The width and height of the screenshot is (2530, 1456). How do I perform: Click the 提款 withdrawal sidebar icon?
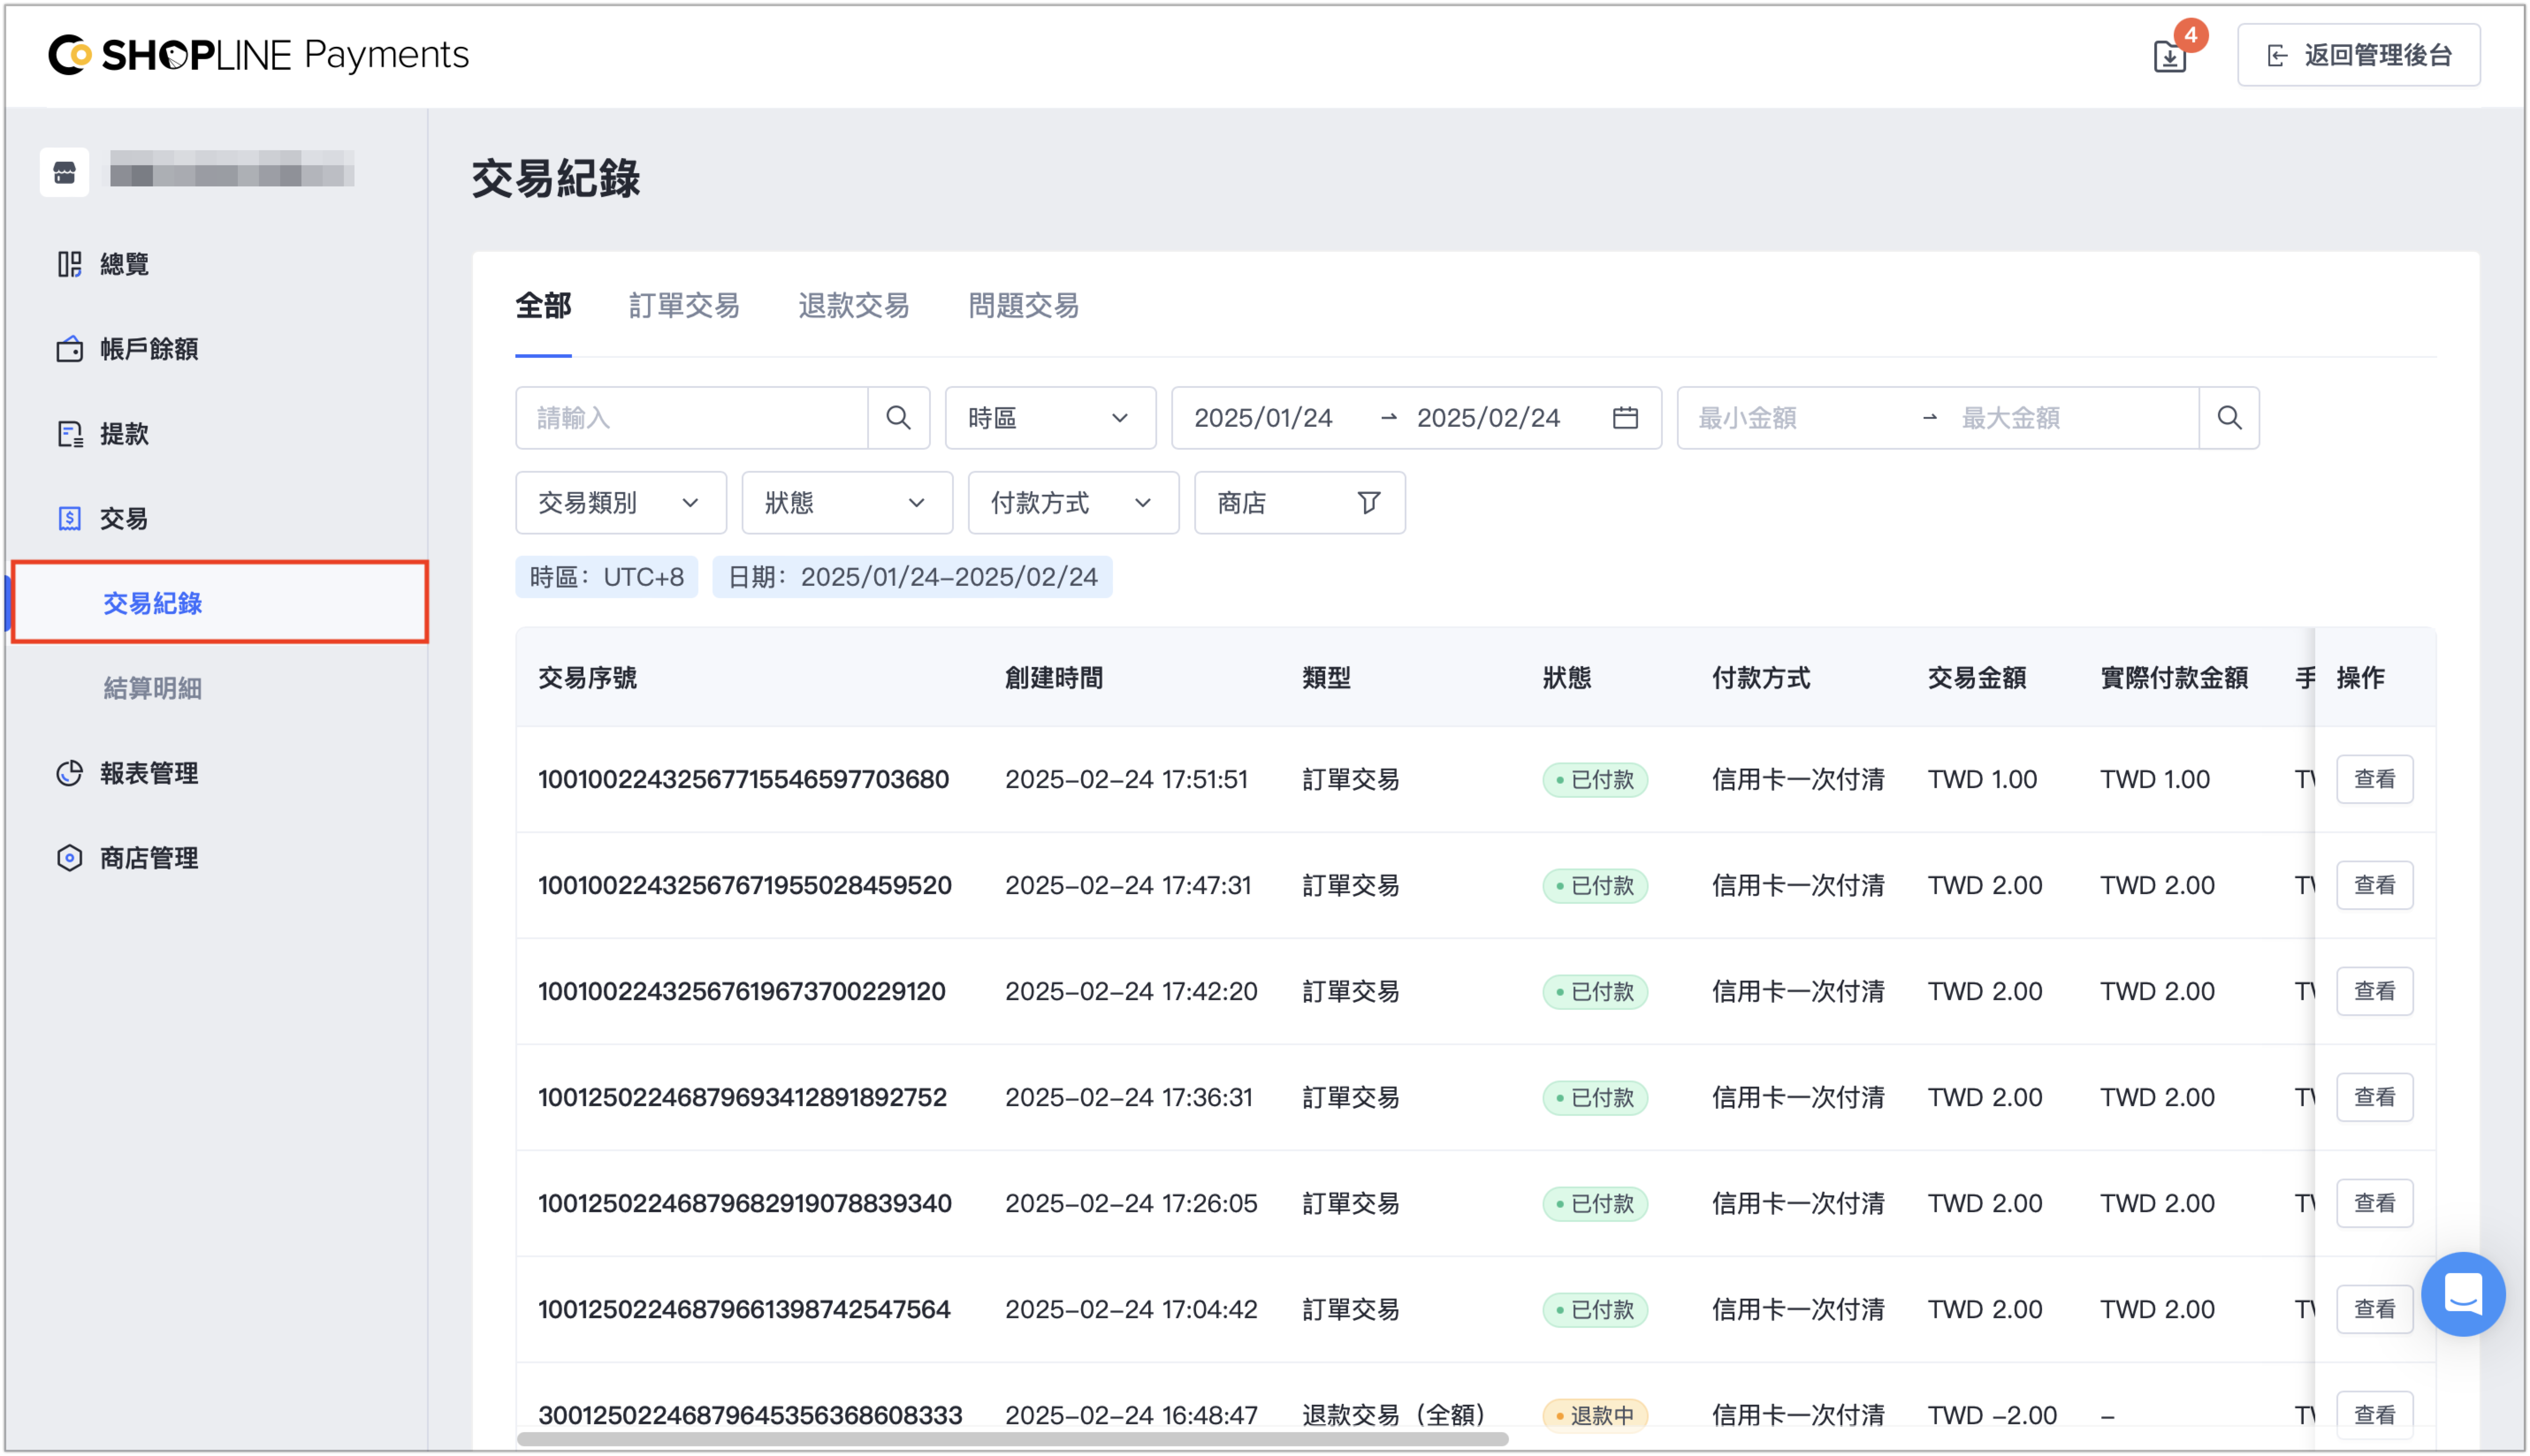click(x=69, y=434)
